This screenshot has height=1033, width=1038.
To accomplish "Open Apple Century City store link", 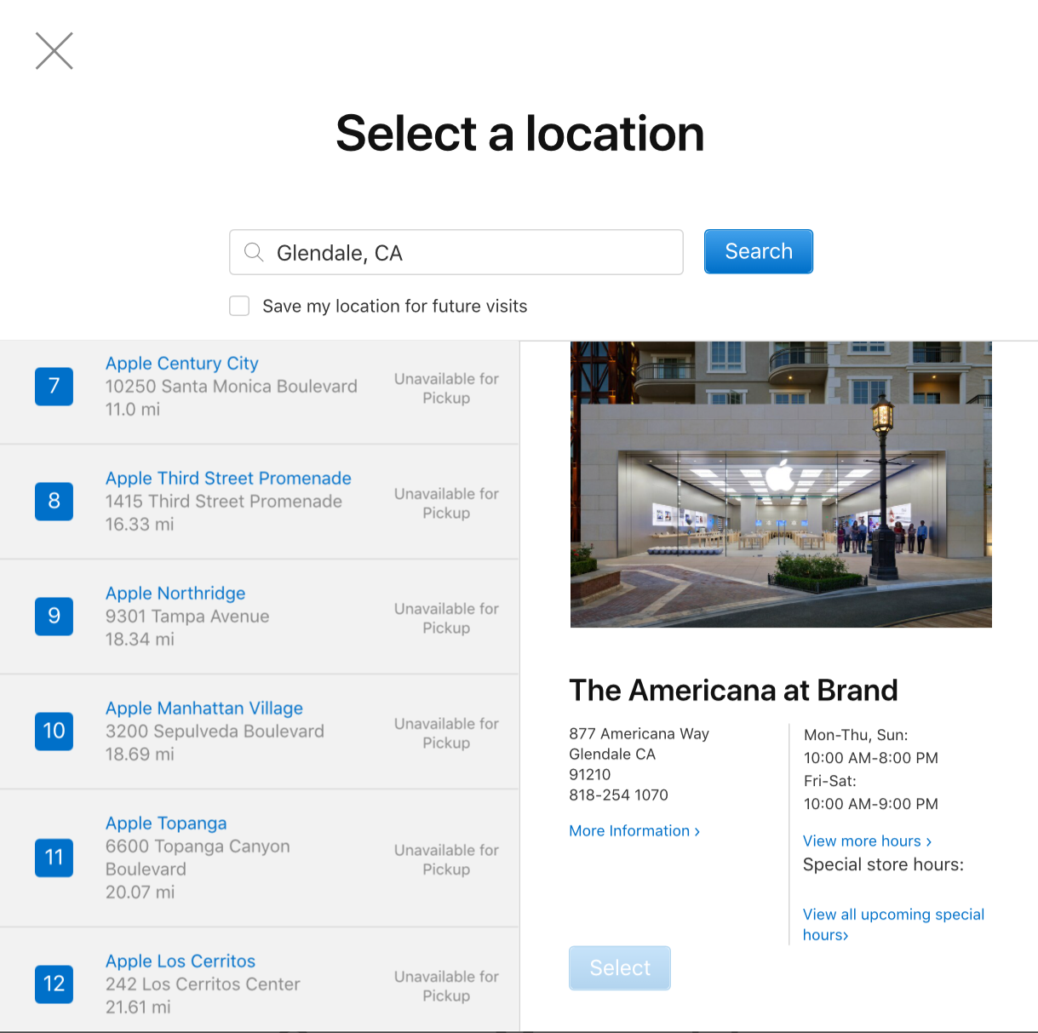I will (182, 364).
